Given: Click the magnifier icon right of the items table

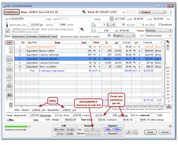Looking at the screenshot, I should [168, 42].
